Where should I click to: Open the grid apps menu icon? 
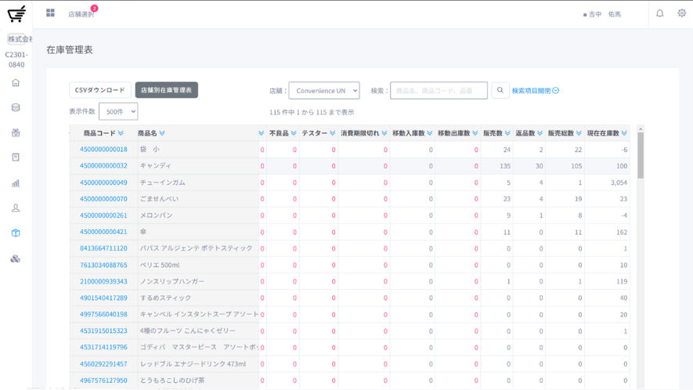coord(50,13)
